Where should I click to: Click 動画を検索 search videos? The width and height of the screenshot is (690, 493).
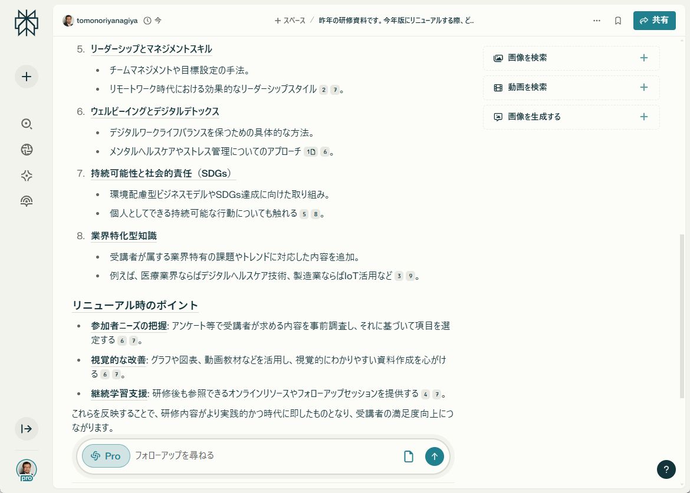571,87
